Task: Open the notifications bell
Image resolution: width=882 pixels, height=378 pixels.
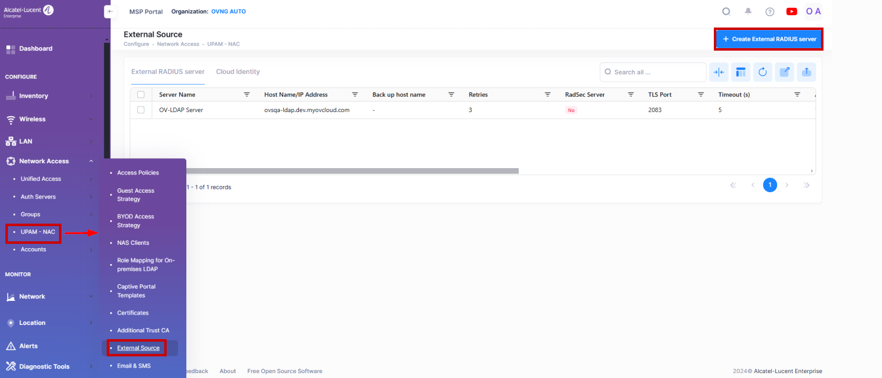Action: [748, 11]
